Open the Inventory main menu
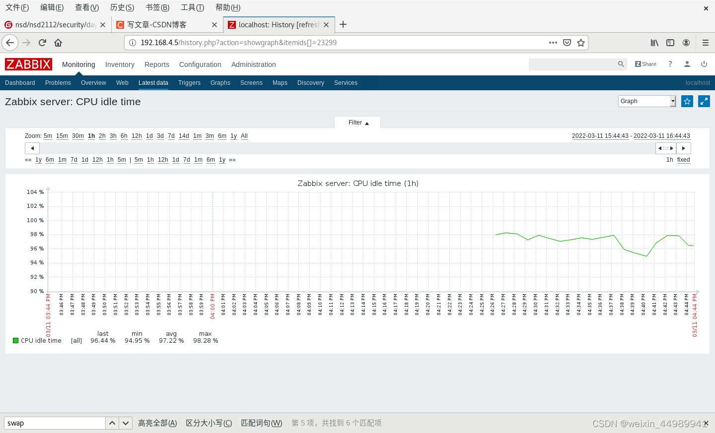715x433 pixels. click(x=120, y=64)
